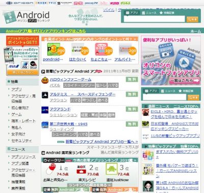Go to ホーム in the green bar
This screenshot has height=193, width=204.
[x=195, y=31]
